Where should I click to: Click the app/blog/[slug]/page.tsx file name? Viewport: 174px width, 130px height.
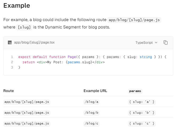tap(34, 42)
